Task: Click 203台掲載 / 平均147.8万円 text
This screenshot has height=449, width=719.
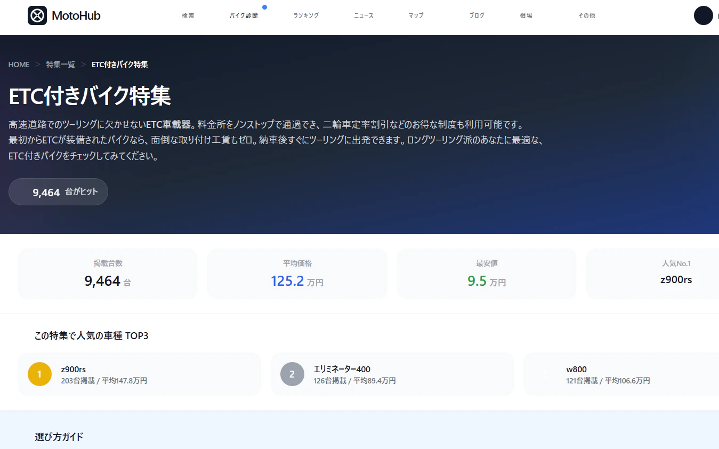Action: click(104, 381)
